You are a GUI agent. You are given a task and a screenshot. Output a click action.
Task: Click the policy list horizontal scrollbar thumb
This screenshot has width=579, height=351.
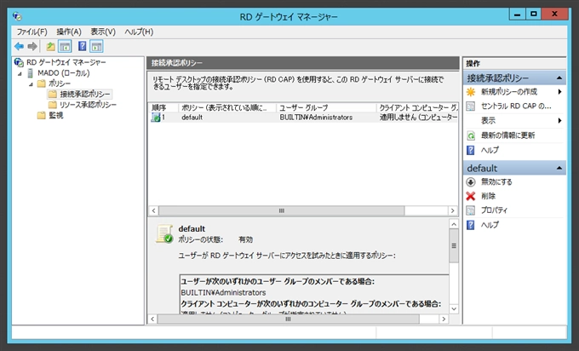click(281, 210)
